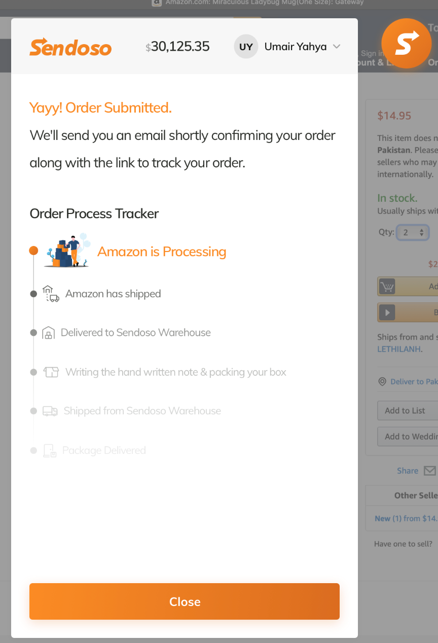Click the Share link

pos(408,471)
